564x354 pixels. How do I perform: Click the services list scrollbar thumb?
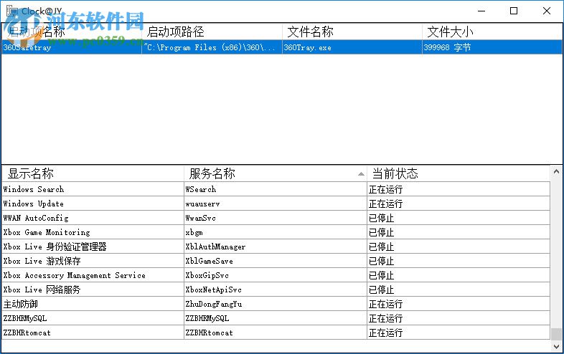tap(556, 334)
